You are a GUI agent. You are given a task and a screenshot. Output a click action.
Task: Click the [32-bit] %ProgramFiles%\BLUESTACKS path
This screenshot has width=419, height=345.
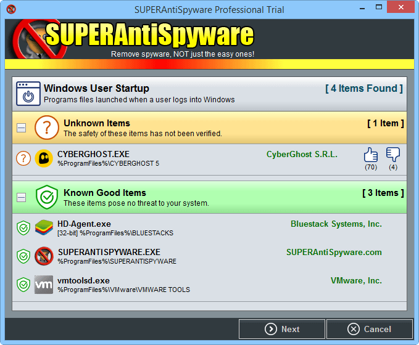point(115,233)
